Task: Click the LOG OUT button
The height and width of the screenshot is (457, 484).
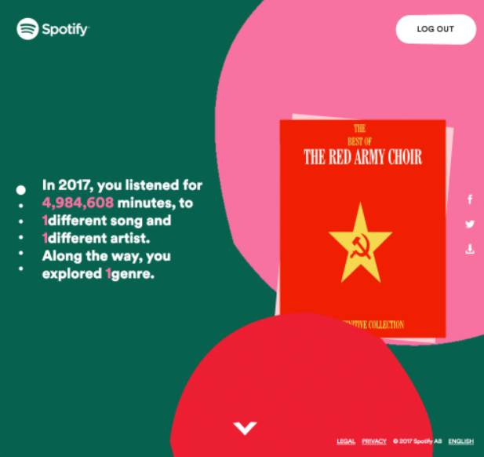Action: click(x=436, y=29)
